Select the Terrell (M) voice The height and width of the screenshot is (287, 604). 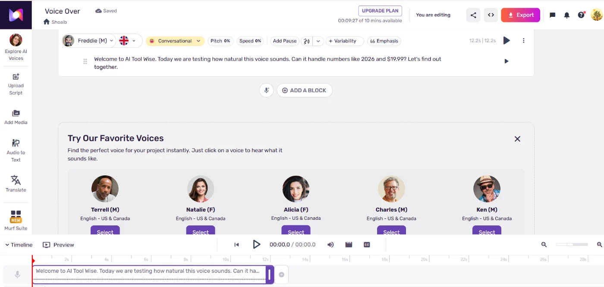click(105, 231)
